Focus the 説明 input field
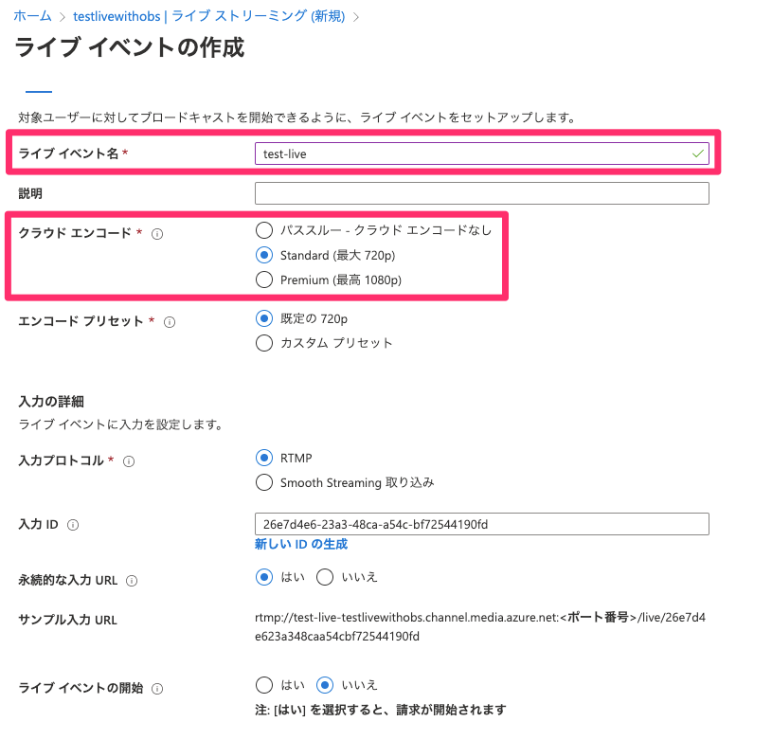772x740 pixels. point(482,193)
